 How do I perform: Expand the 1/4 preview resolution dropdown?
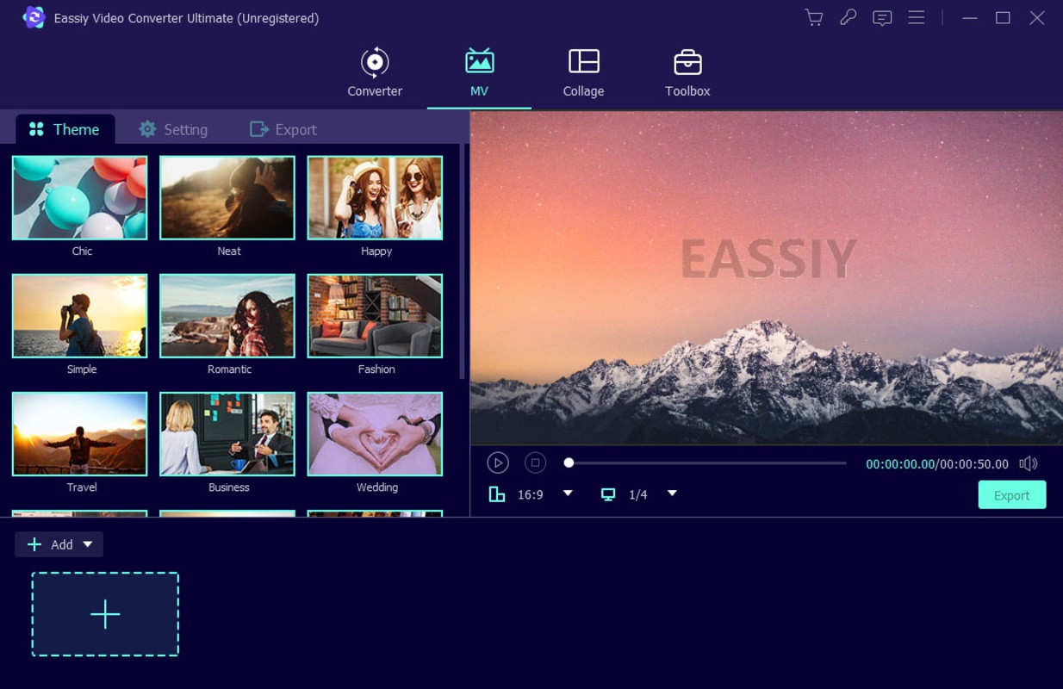click(x=672, y=493)
